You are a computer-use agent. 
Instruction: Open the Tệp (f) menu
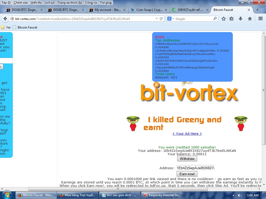[x=6, y=3]
